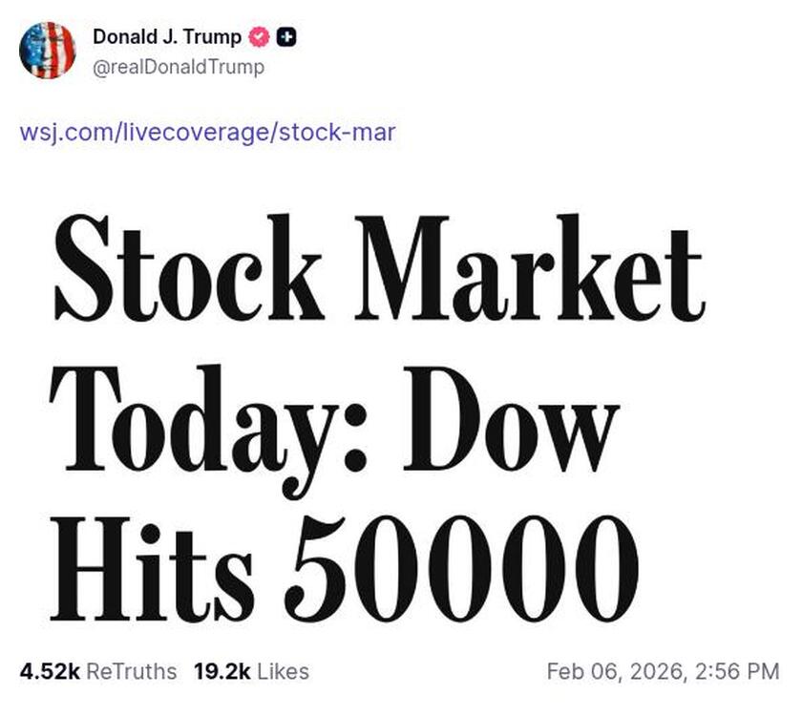802x716 pixels.
Task: Click the 'Today: Dow' headline line
Action: coord(334,415)
